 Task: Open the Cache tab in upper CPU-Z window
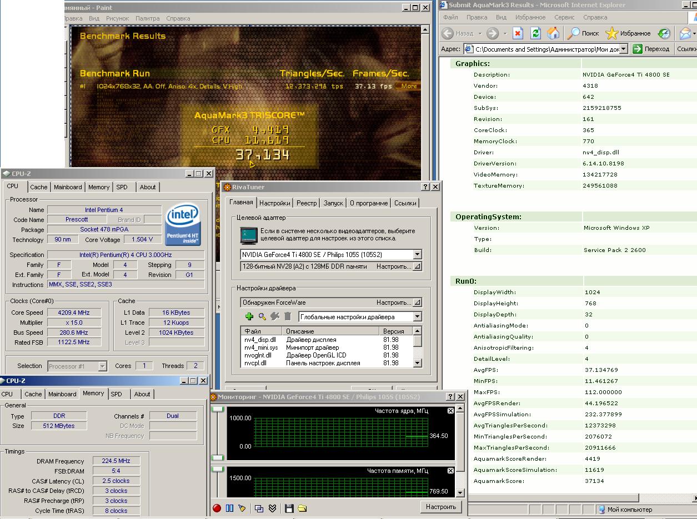pyautogui.click(x=39, y=187)
